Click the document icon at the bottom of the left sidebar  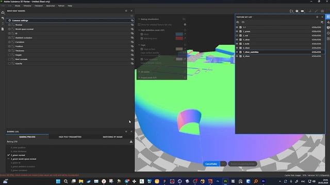pos(3,29)
